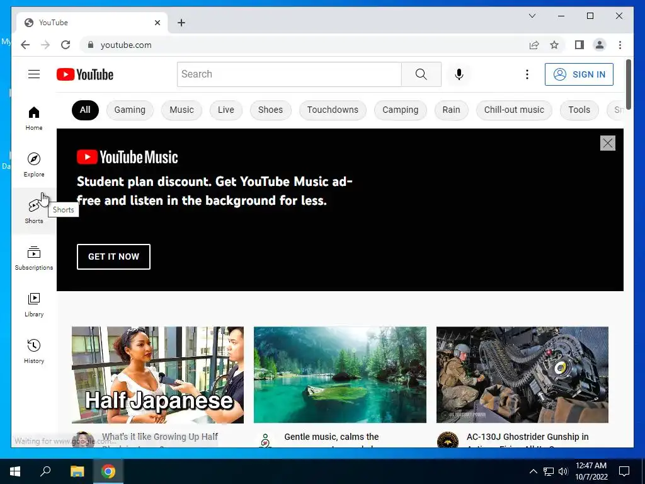The height and width of the screenshot is (484, 645).
Task: Toggle Chrome side panel
Action: (579, 45)
